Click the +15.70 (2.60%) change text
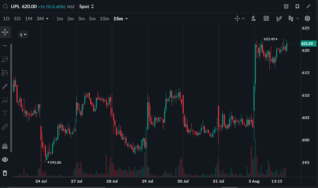The height and width of the screenshot is (188, 318). 52,7
